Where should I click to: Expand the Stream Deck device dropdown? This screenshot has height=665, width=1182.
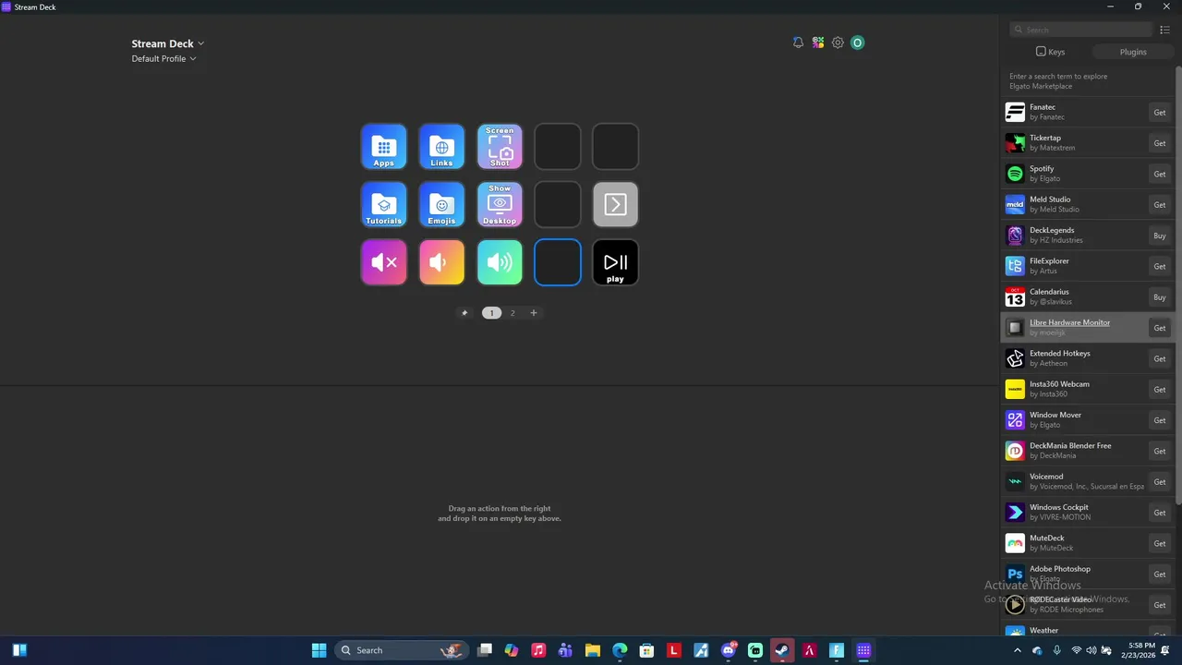coord(168,43)
